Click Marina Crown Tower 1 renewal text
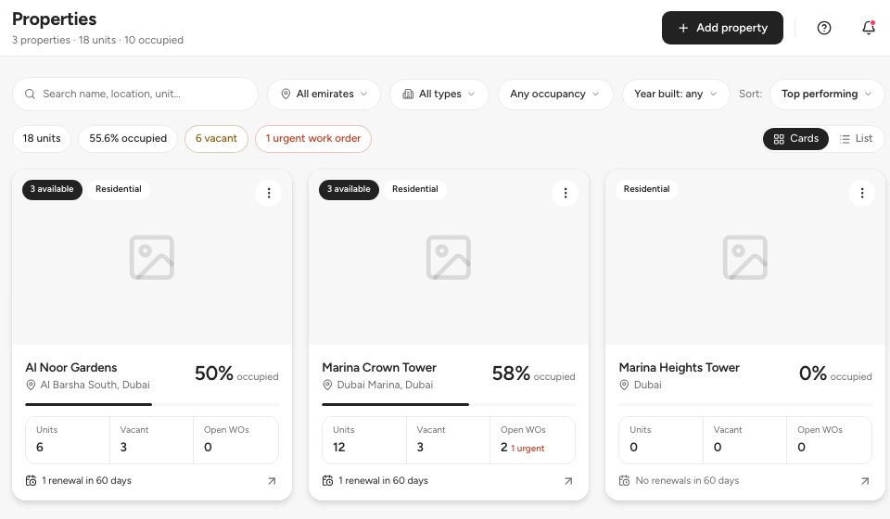The width and height of the screenshot is (890, 519). click(383, 480)
